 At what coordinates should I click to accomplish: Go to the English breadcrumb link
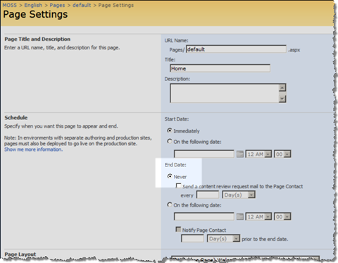33,5
